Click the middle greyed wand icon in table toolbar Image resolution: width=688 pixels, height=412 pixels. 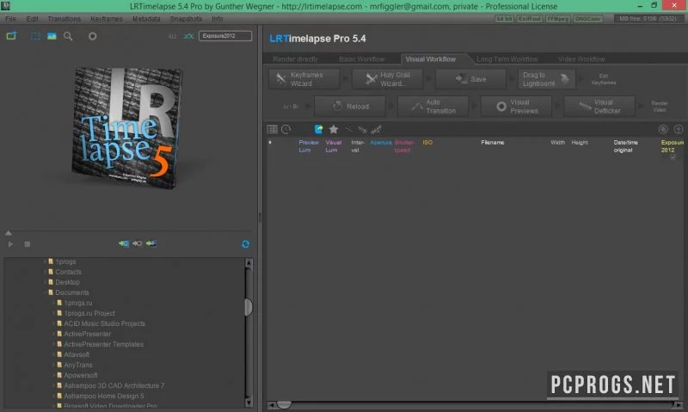(x=362, y=129)
